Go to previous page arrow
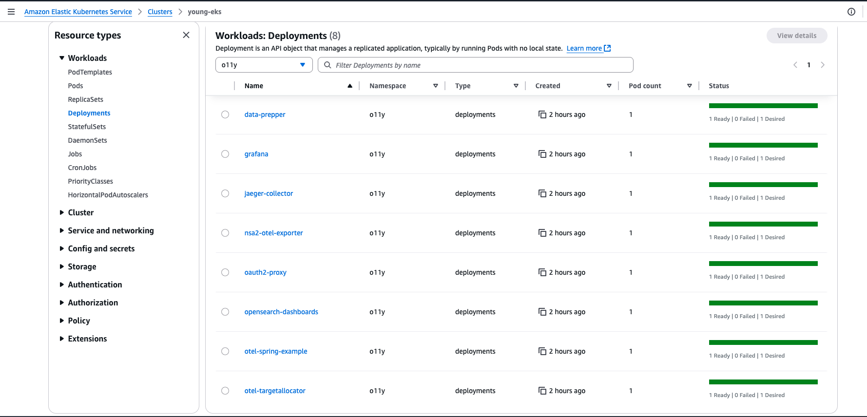The height and width of the screenshot is (417, 867). coord(795,65)
